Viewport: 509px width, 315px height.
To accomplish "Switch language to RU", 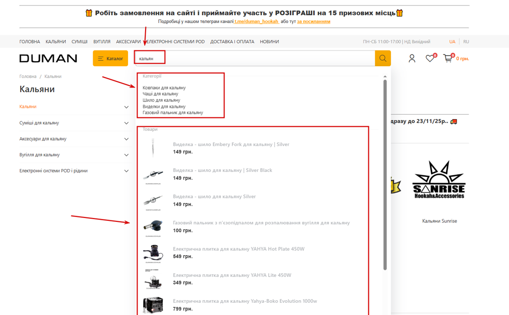I will tap(466, 42).
